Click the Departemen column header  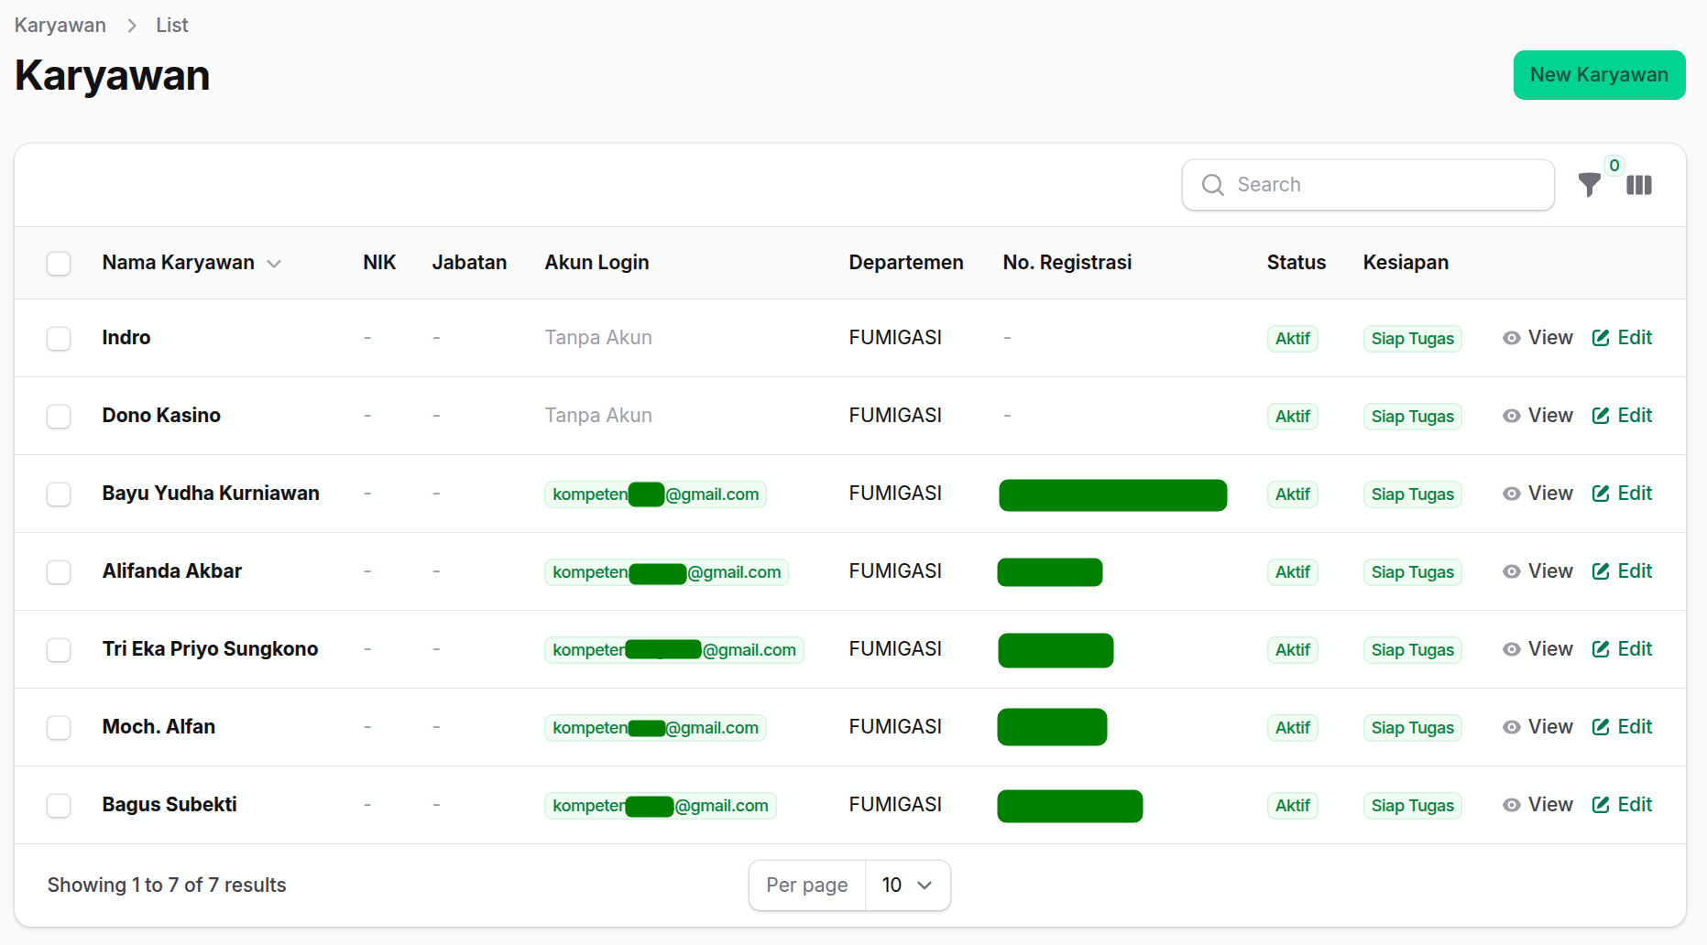click(x=905, y=263)
